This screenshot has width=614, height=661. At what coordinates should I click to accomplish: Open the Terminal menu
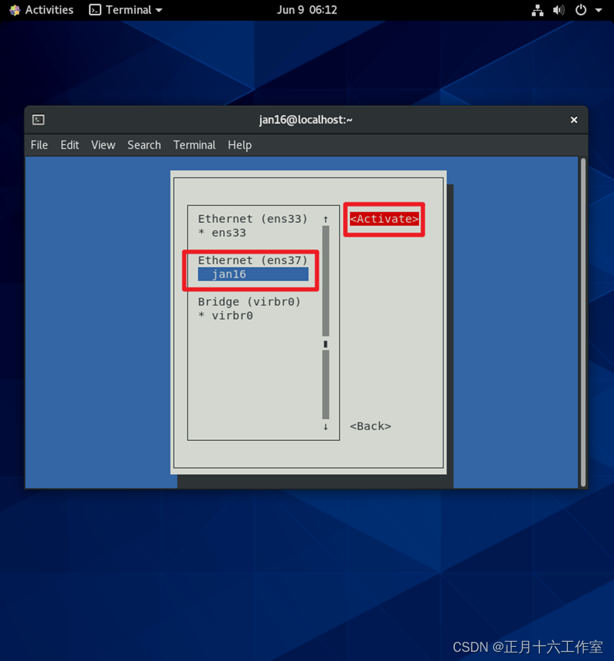[x=194, y=145]
